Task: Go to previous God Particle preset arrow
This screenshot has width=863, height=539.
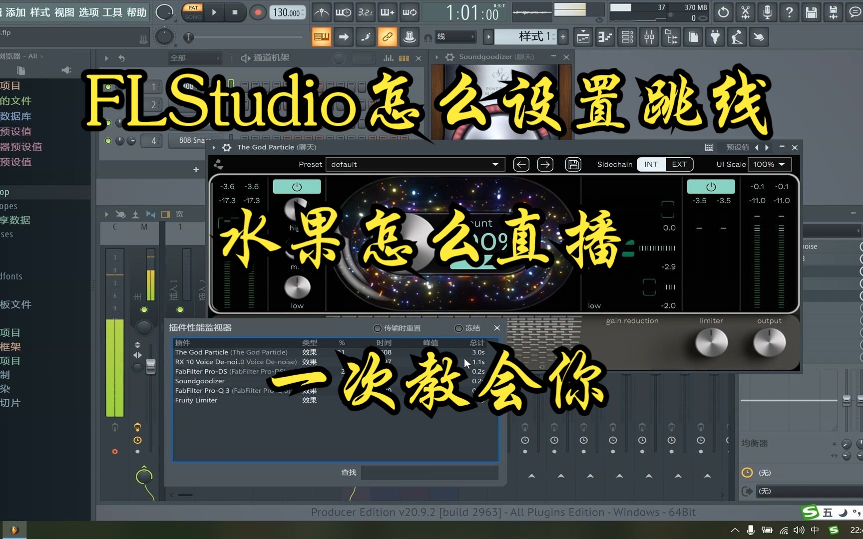Action: [521, 164]
